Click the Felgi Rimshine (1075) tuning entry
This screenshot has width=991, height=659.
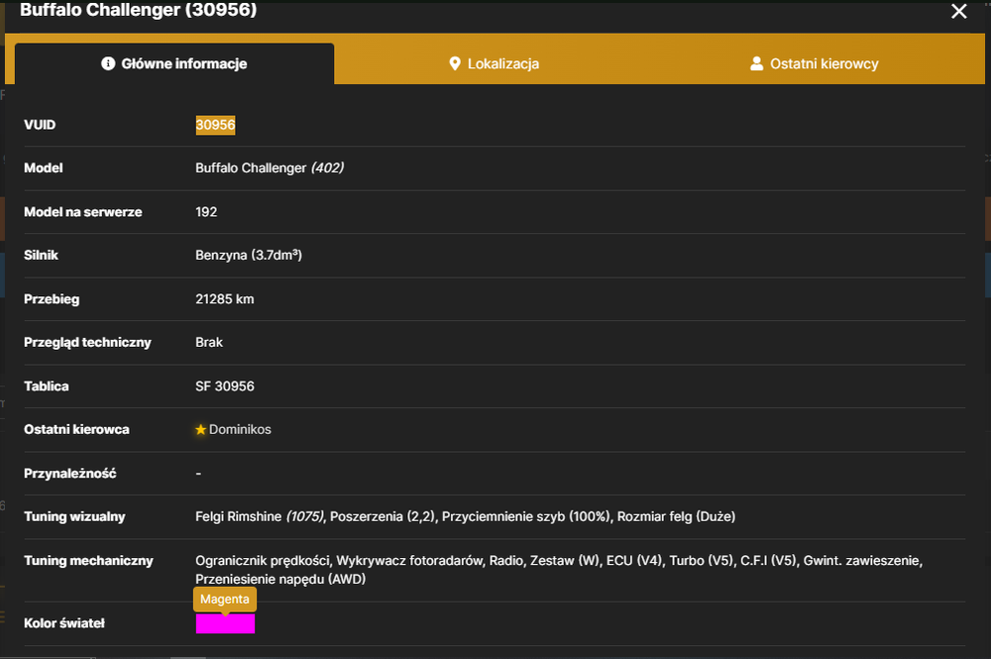[260, 517]
